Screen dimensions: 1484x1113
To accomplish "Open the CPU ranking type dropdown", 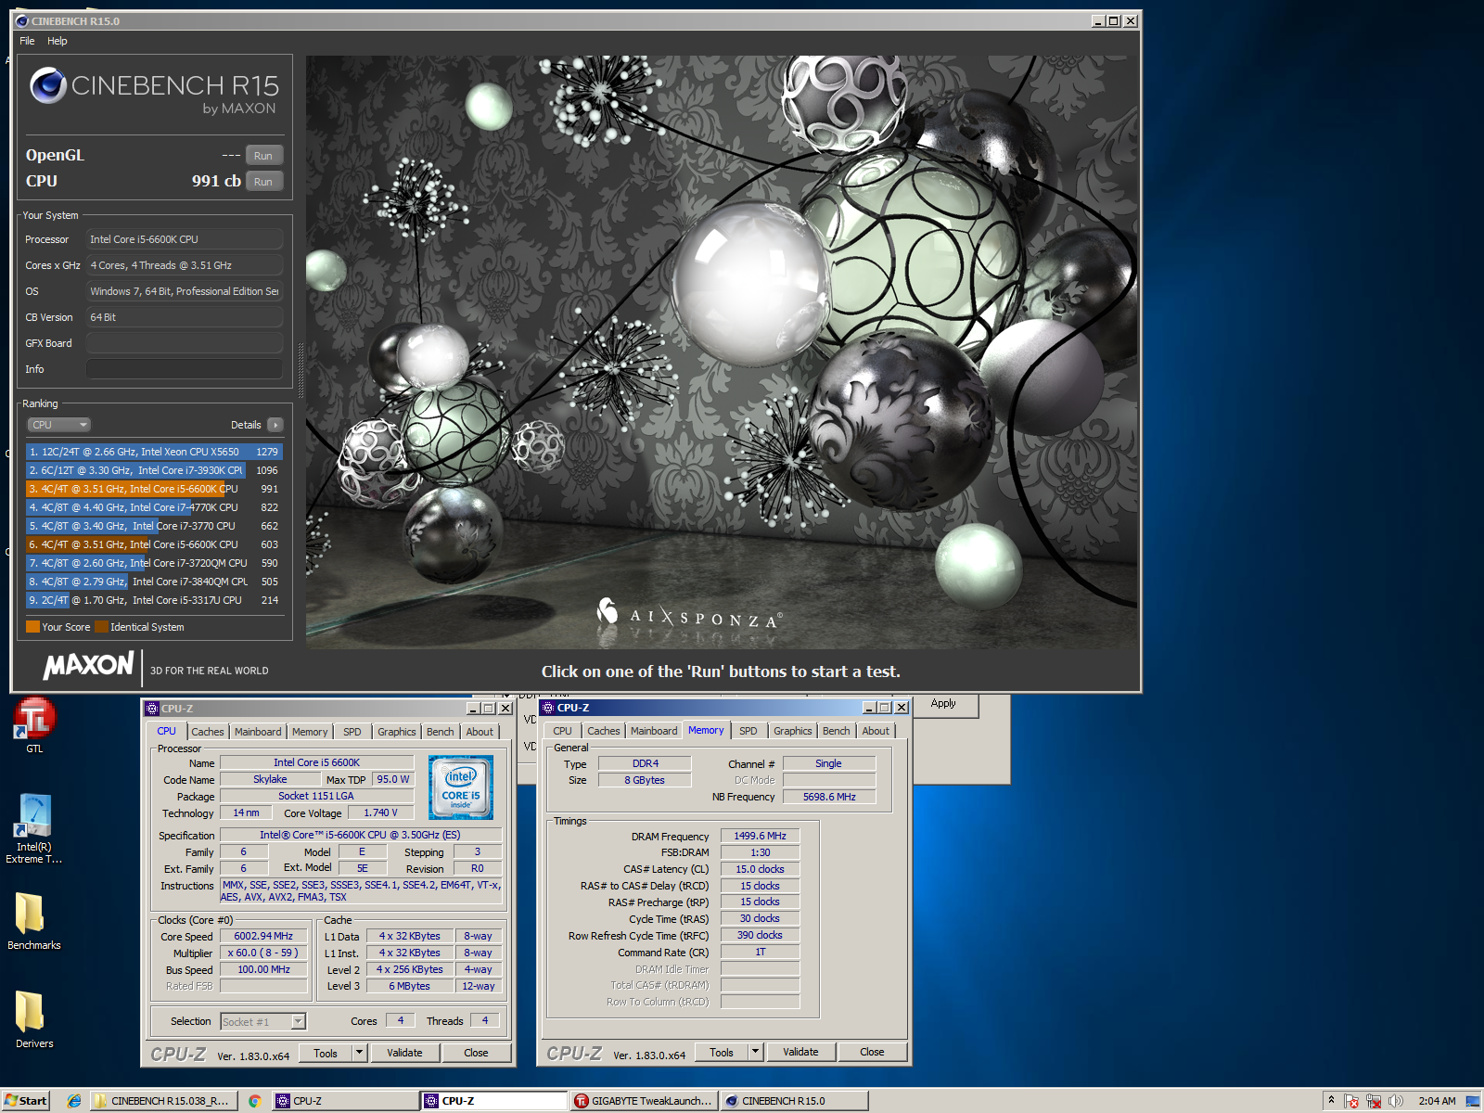I will click(x=58, y=425).
